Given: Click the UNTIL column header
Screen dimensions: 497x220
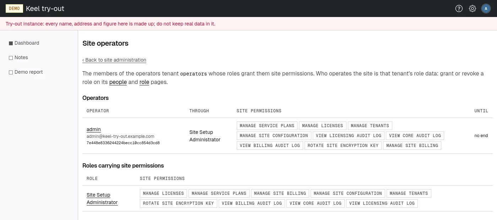Looking at the screenshot, I should 481,111.
